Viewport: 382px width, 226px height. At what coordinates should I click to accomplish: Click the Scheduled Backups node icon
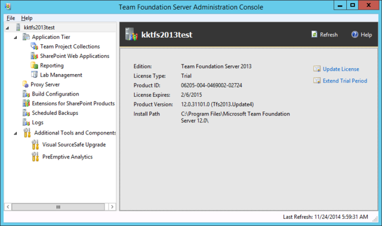point(26,113)
